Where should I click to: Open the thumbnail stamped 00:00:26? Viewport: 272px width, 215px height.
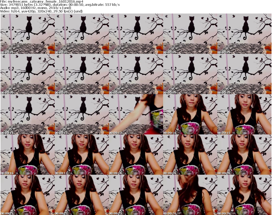coord(244,195)
